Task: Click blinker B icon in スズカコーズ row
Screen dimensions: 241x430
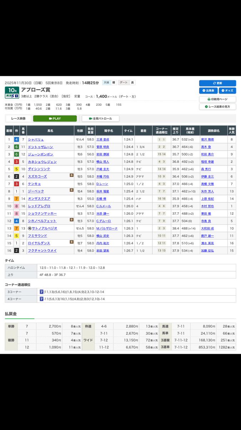Action: [71, 176]
